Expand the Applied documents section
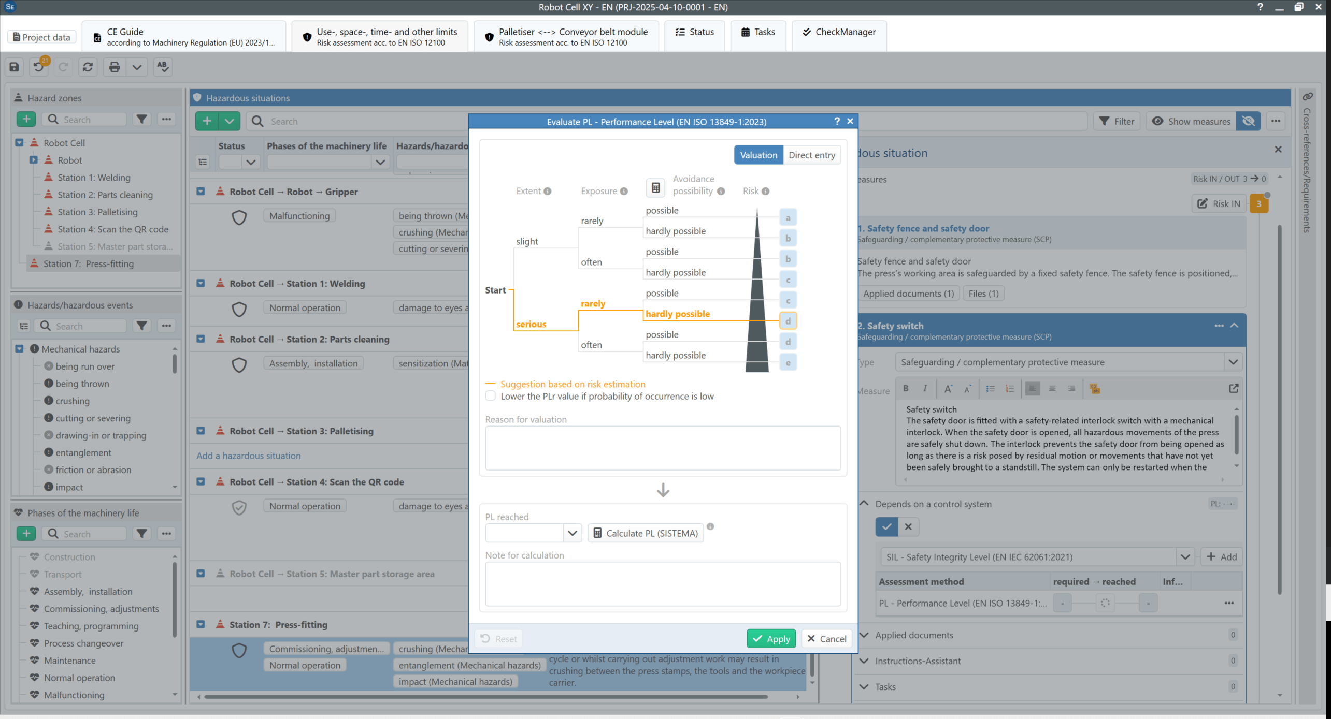The height and width of the screenshot is (719, 1331). [864, 635]
